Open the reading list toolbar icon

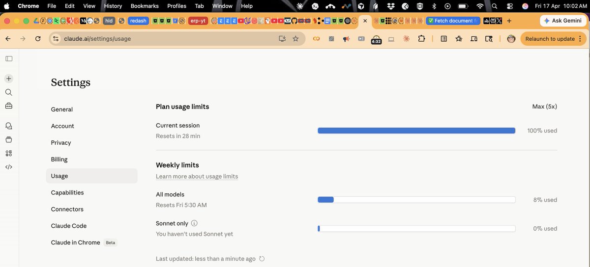pos(443,39)
